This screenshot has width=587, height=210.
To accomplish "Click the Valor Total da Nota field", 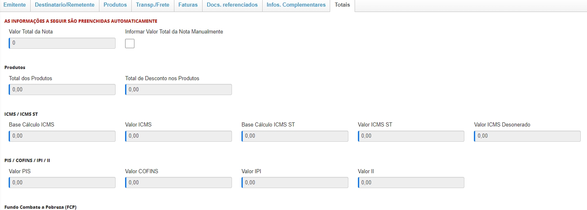I will pyautogui.click(x=62, y=43).
